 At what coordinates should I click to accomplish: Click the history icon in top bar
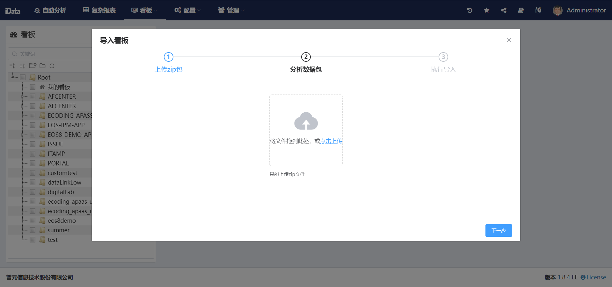470,10
